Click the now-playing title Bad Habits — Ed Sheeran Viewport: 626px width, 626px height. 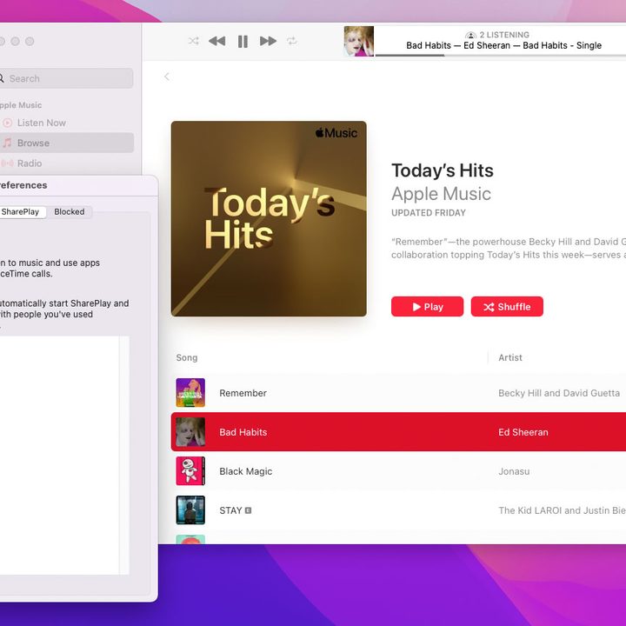pos(503,45)
